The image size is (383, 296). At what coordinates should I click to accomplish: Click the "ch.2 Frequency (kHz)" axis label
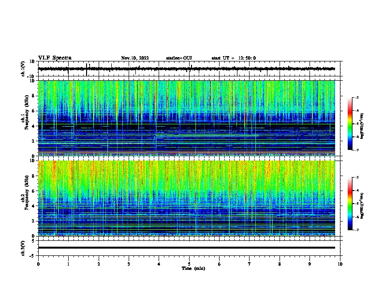(25, 192)
